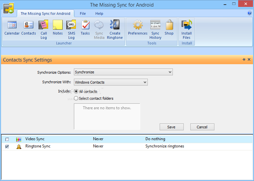Minimize the Missing Sync window

point(225,4)
